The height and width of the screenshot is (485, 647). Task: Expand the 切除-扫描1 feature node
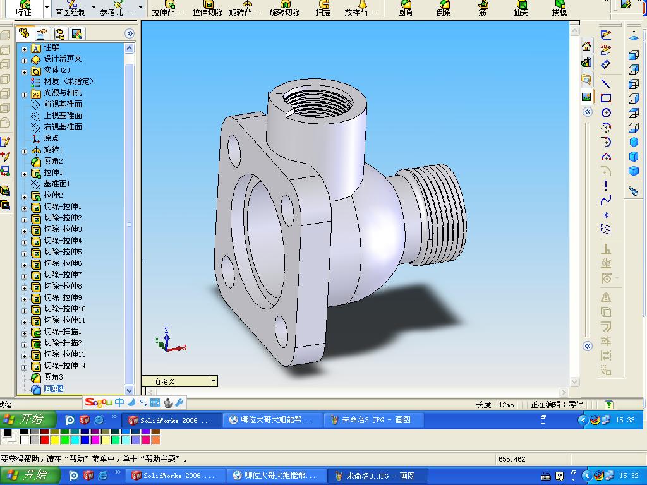point(25,333)
